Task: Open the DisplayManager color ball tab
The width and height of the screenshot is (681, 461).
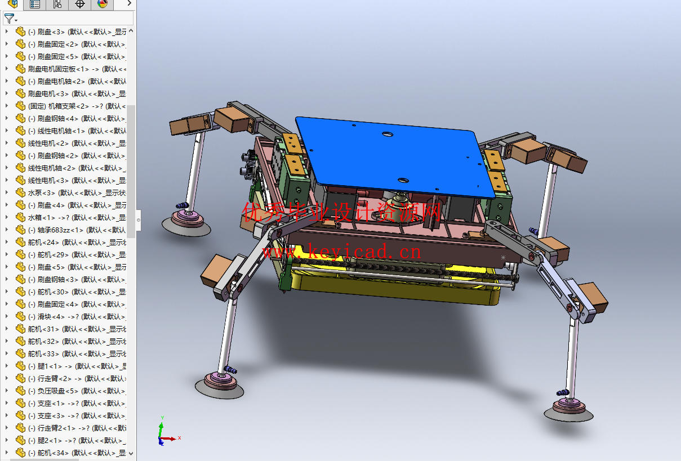Action: tap(102, 5)
